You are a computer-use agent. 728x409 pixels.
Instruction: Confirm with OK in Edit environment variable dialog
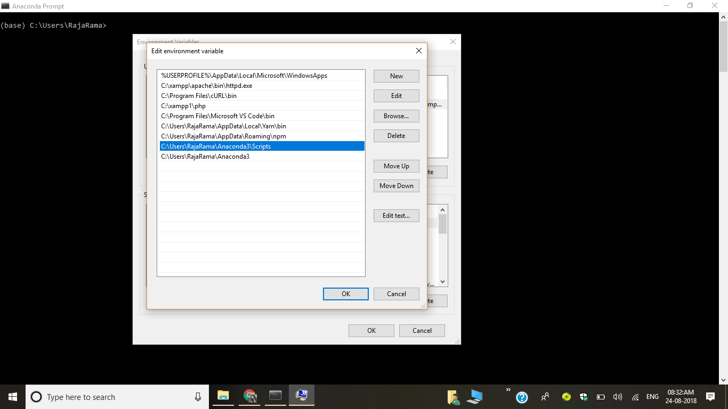[346, 294]
